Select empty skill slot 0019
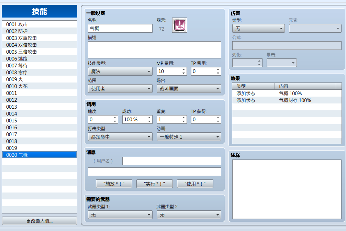The width and height of the screenshot is (346, 231). pyautogui.click(x=40, y=148)
